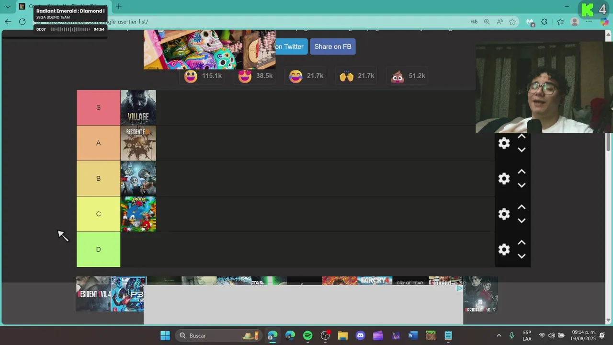Open Microsoft Word from the taskbar
Screen dimensions: 613x345
[x=413, y=335]
